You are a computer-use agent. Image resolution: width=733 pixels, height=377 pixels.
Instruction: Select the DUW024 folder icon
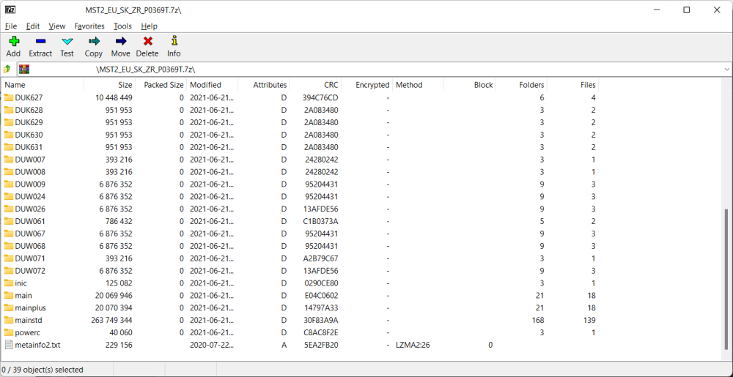tap(9, 196)
